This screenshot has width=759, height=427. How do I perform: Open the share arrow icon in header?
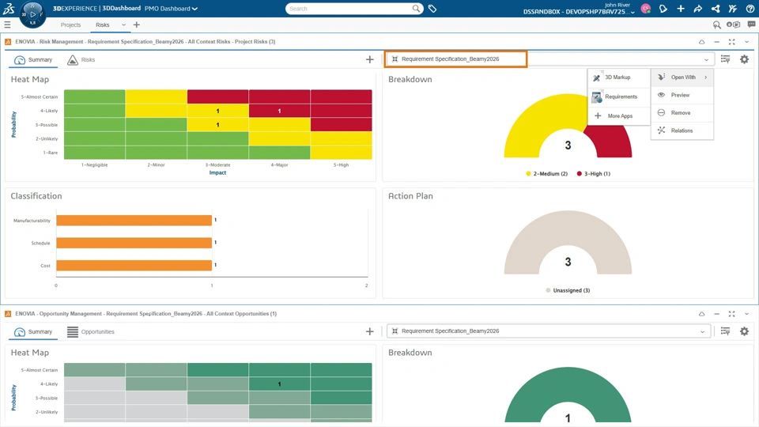(x=697, y=9)
